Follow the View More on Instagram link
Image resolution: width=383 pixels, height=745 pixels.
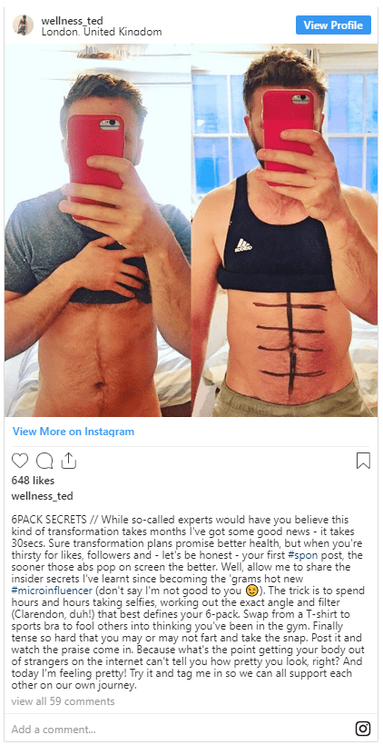tap(74, 432)
